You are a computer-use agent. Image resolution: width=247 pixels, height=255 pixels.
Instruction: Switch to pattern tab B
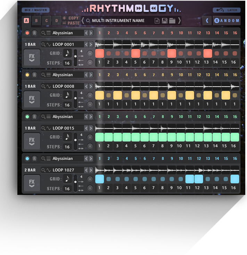pyautogui.click(x=36, y=20)
